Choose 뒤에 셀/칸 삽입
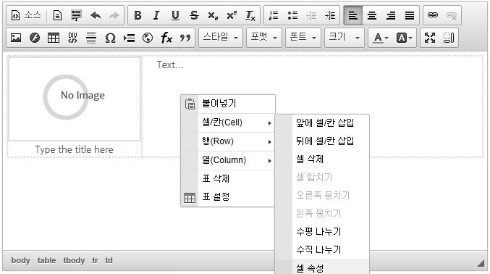Viewport: 490px width, 274px height. 322,141
